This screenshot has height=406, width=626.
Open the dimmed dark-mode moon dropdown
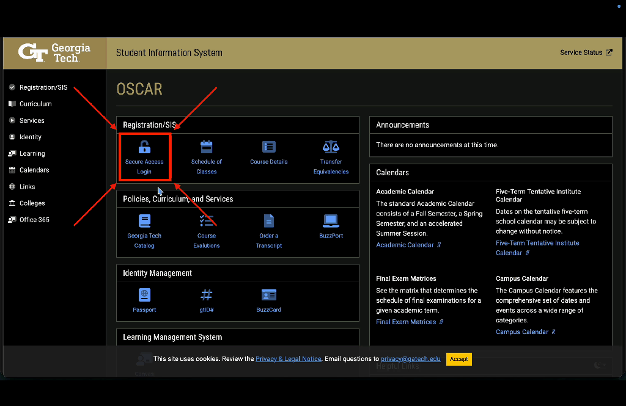click(600, 365)
